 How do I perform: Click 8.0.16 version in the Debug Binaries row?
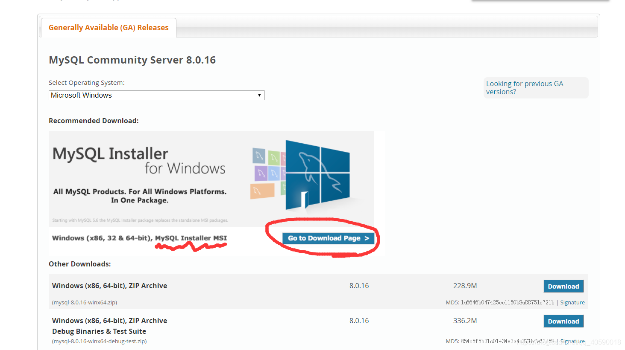[x=359, y=321]
